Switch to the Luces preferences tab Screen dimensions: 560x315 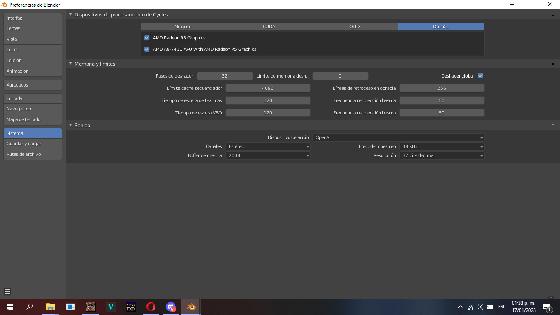pos(33,50)
